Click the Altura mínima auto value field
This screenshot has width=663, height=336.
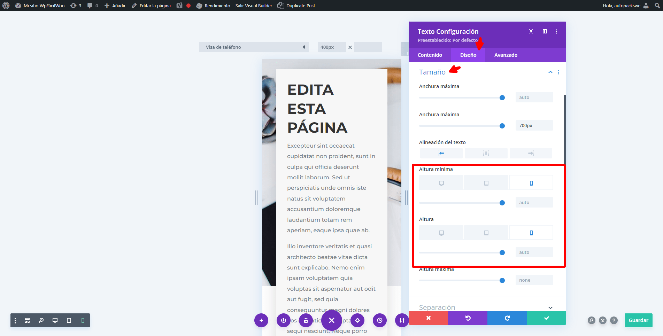(x=534, y=202)
